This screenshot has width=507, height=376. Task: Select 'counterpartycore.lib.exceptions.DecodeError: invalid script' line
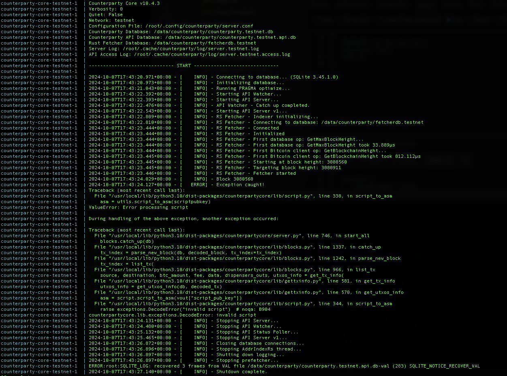tap(172, 315)
